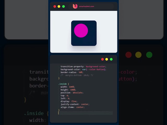Click "justify-content: center;" line
Screen dimensions: 167x125
pyautogui.click(x=75, y=104)
